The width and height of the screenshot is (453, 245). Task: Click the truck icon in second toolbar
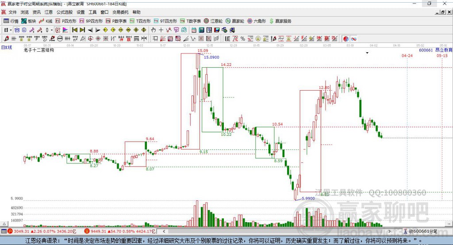[x=232, y=30]
